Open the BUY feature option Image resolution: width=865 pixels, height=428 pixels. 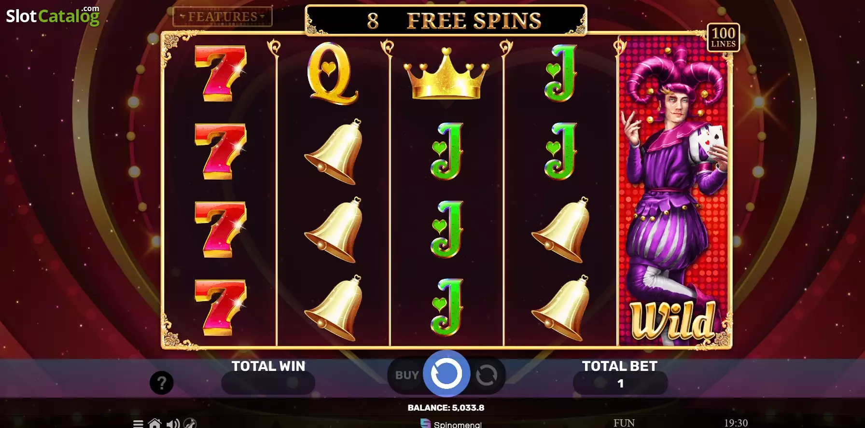[407, 375]
